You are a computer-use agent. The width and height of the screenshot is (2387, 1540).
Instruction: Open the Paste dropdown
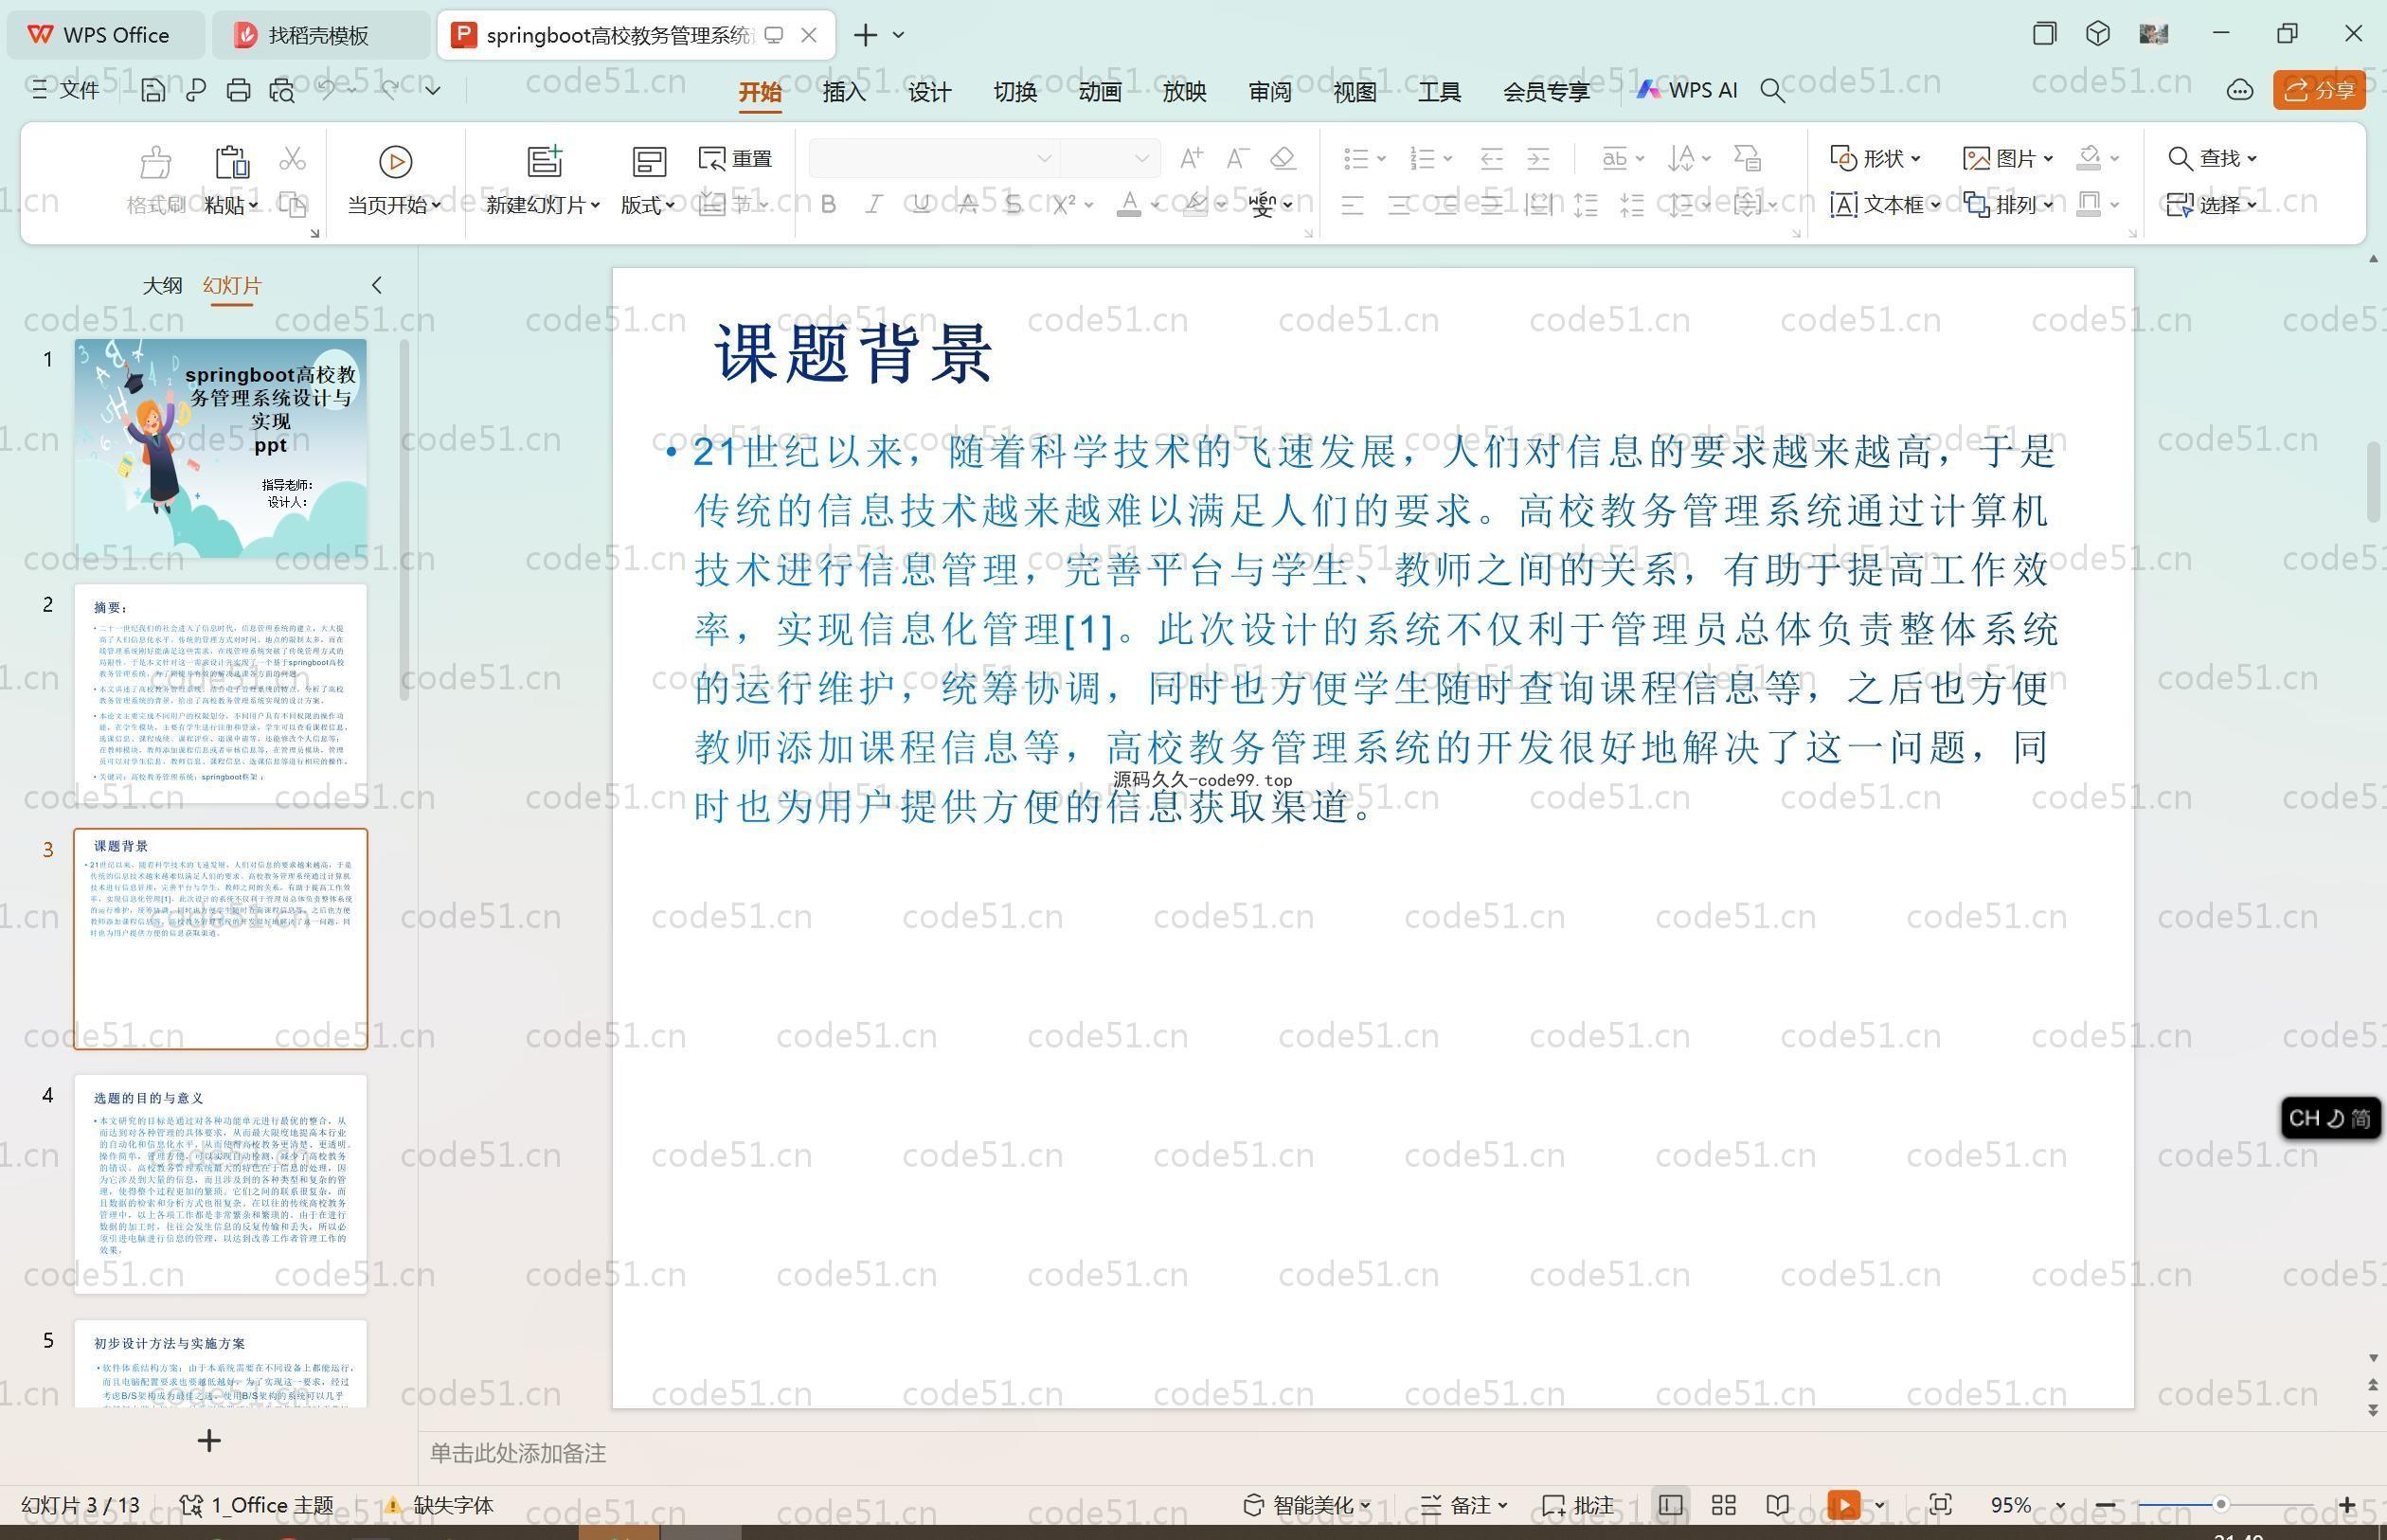(231, 205)
